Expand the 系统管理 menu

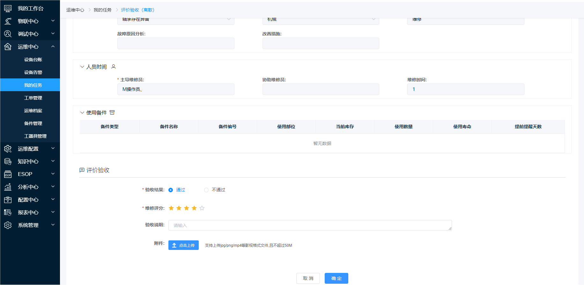tap(53, 225)
